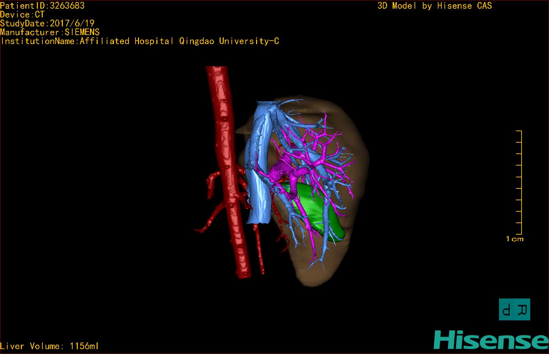Viewport: 549px width, 354px height.
Task: Click the InstitutionName Affiliated Hospital line
Action: (140, 41)
